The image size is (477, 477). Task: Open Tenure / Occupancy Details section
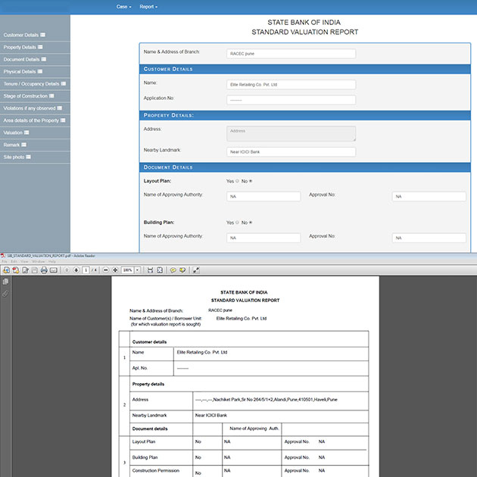35,83
